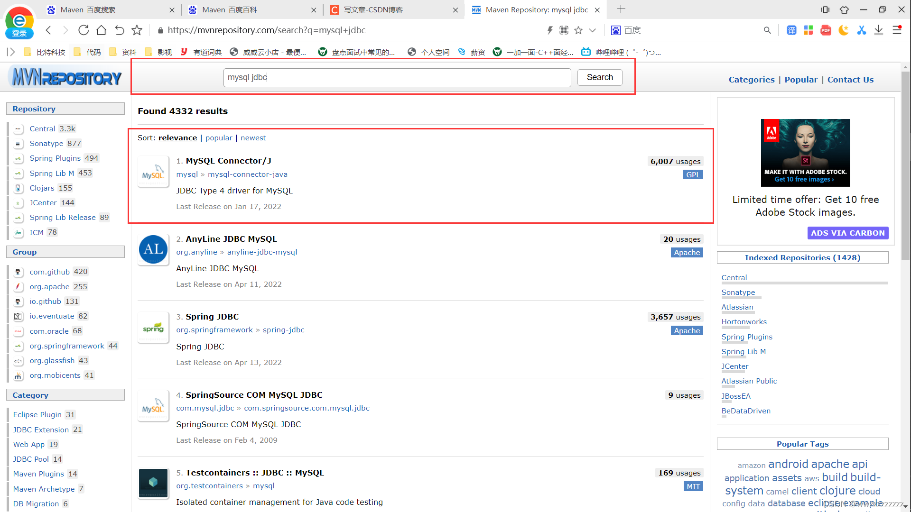Image resolution: width=911 pixels, height=512 pixels.
Task: Open the ADS VIA CARBON badge
Action: click(x=847, y=233)
